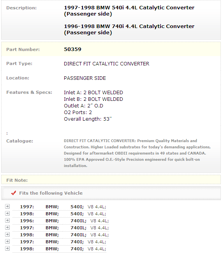Click the arrow icon beside 1997 BMW 740IL
The height and width of the screenshot is (262, 222).
(7, 227)
